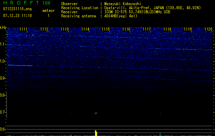Screen dimensions: 215x136
Task: Click the 1116 time marker
Action: tap(126, 29)
